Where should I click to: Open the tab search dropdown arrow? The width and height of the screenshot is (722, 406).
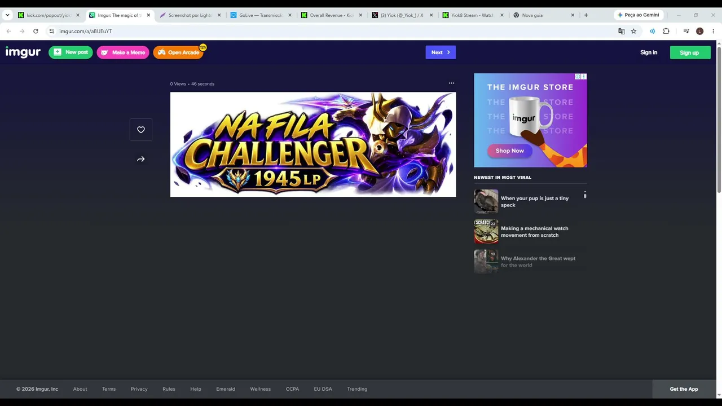[x=7, y=15]
